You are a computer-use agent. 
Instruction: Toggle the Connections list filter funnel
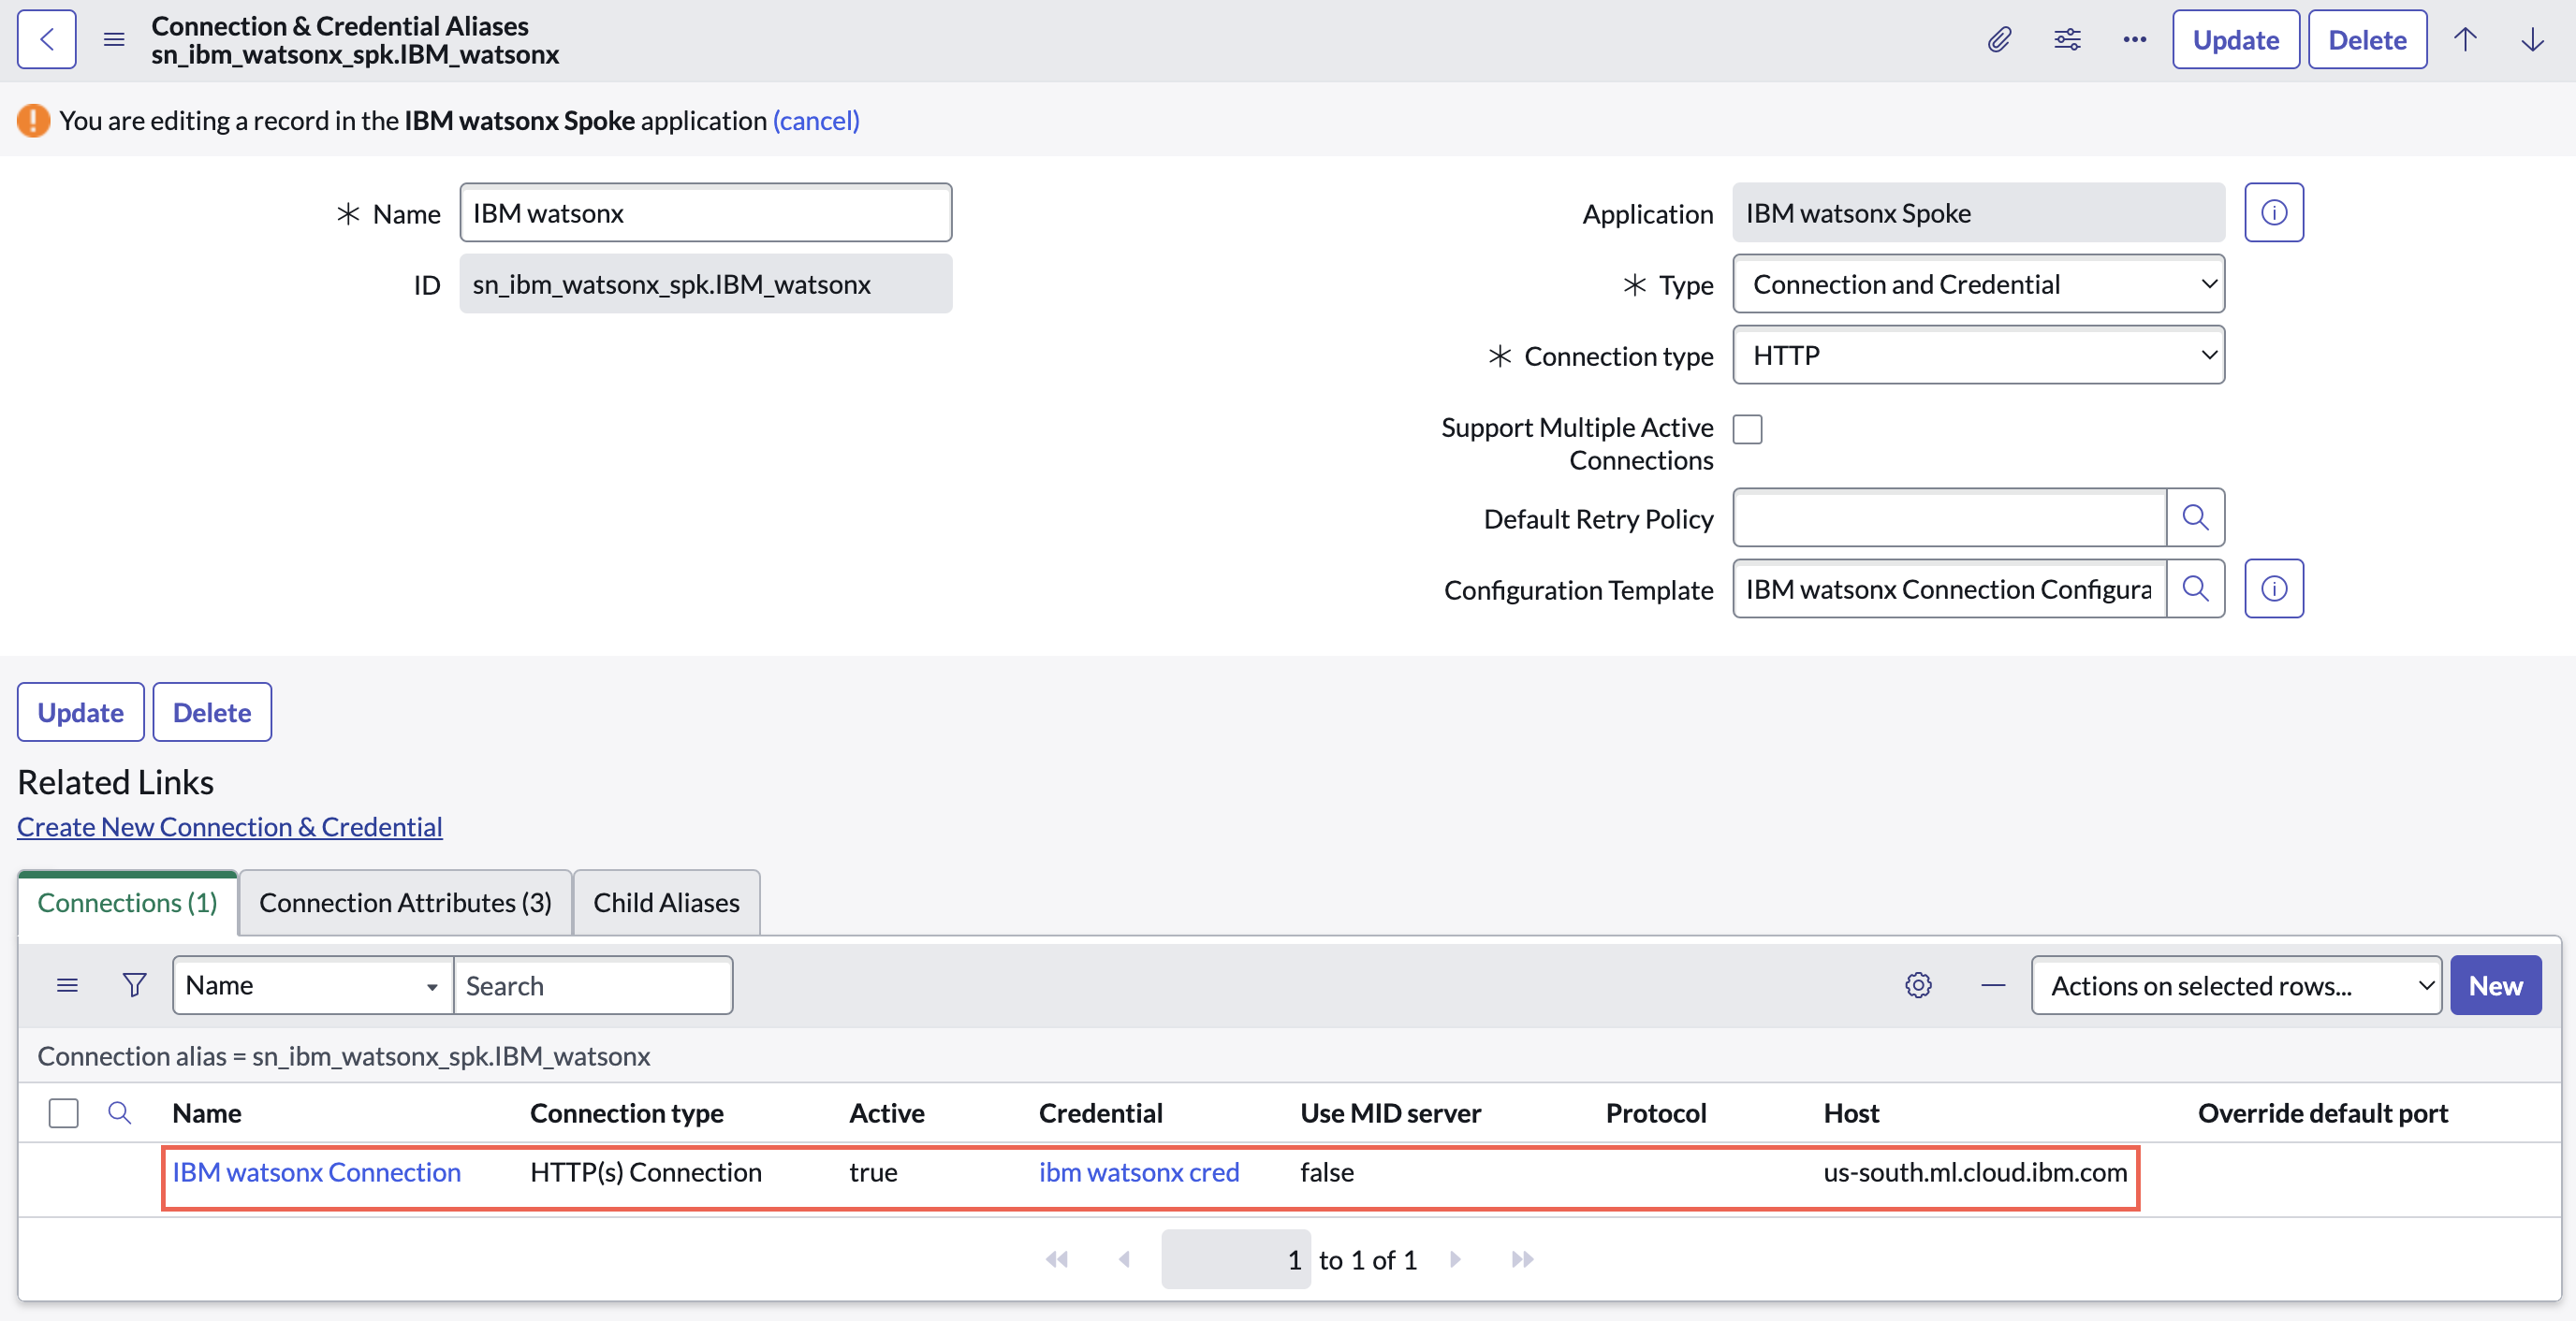[134, 985]
